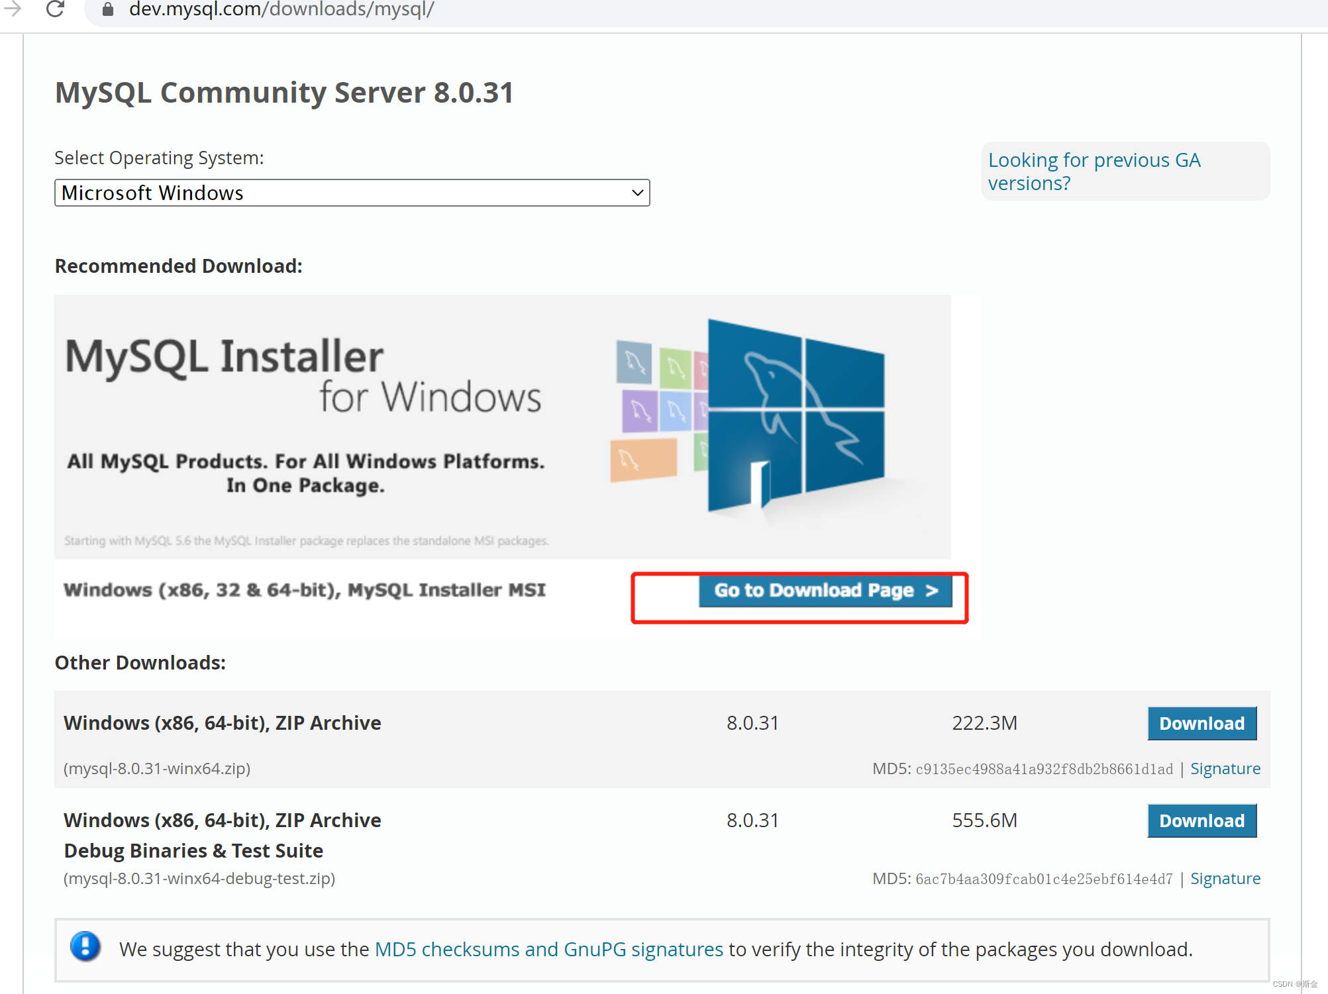Click the blue exclamation info icon
Screen dimensions: 1328x994
[85, 948]
